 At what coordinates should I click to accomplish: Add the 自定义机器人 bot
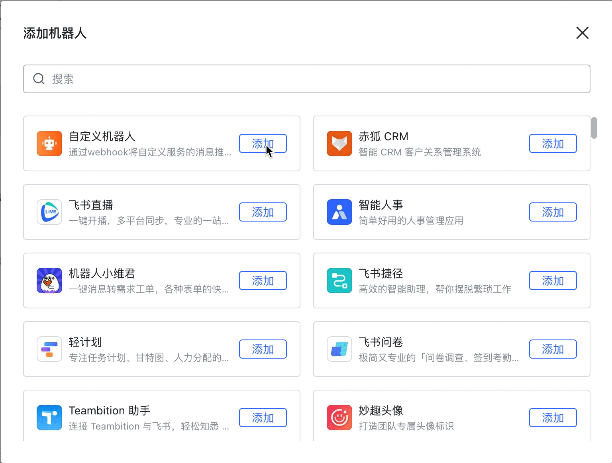click(263, 143)
